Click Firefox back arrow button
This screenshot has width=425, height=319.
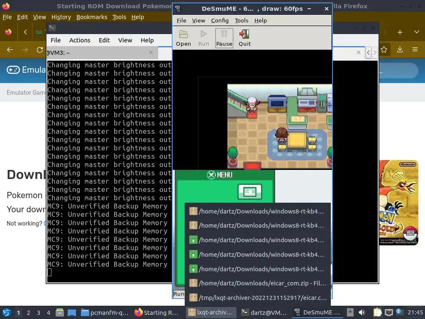pyautogui.click(x=10, y=50)
